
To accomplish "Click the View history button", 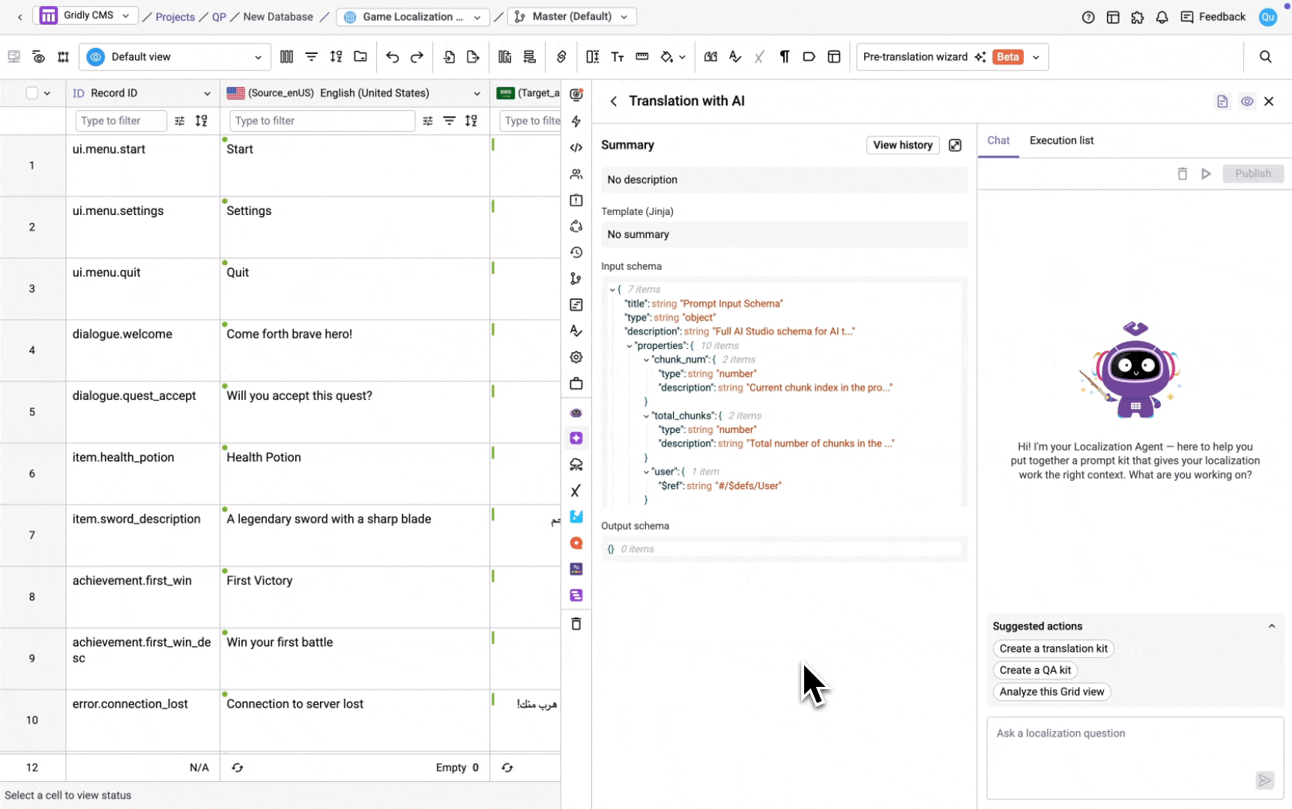I will [902, 145].
